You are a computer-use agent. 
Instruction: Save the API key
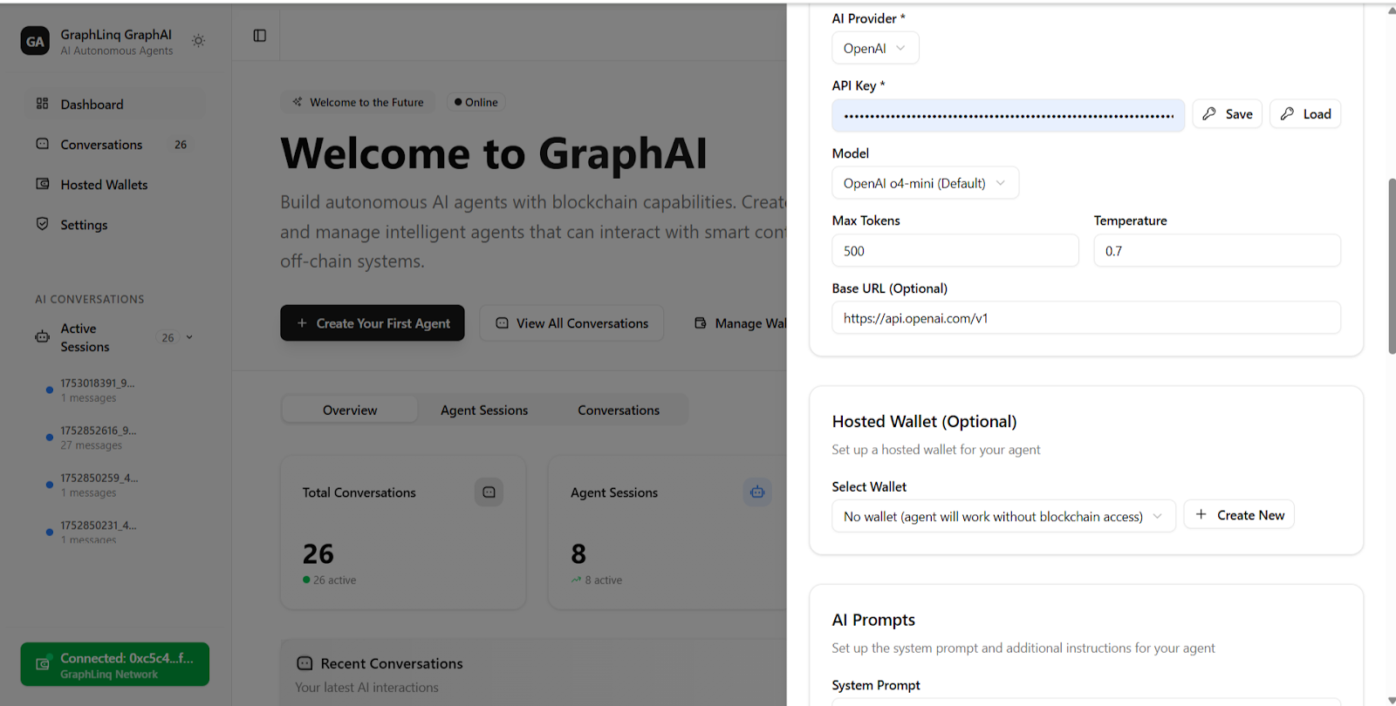[1228, 114]
